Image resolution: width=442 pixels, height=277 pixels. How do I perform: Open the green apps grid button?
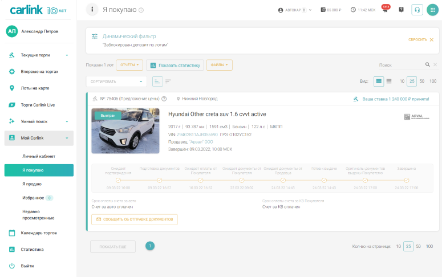coord(432,10)
